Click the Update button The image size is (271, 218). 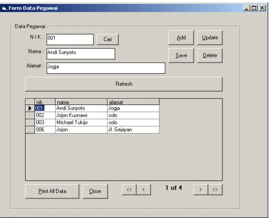coord(210,38)
